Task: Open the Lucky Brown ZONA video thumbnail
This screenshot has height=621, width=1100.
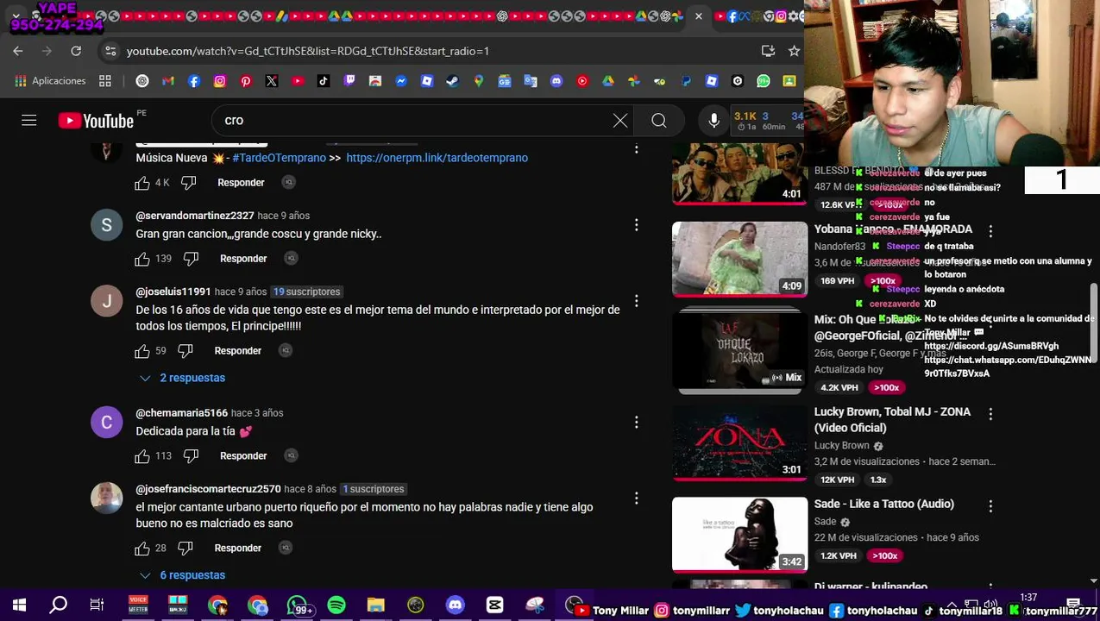Action: (x=739, y=443)
